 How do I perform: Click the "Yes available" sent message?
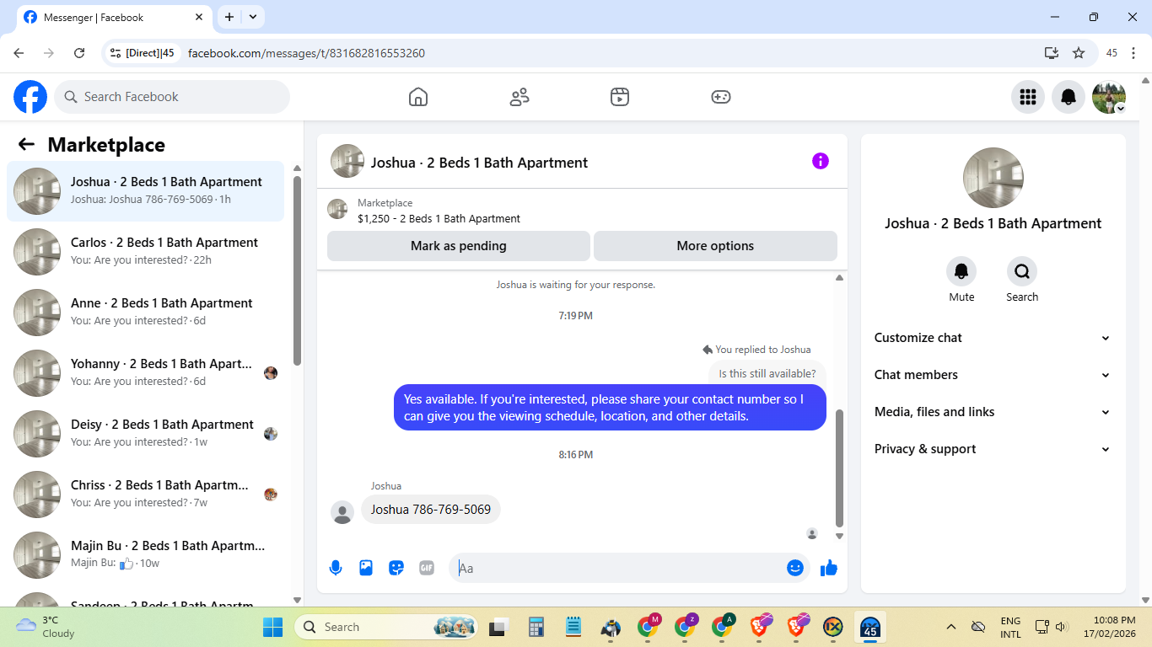pos(610,408)
